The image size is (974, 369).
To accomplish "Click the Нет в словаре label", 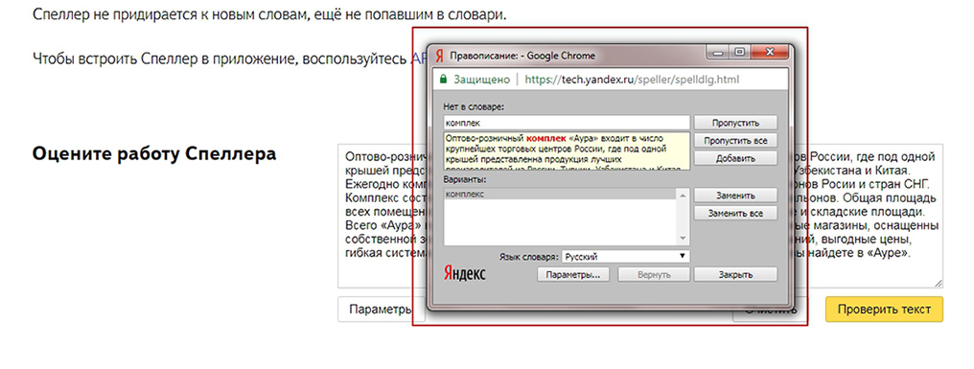I will (475, 106).
